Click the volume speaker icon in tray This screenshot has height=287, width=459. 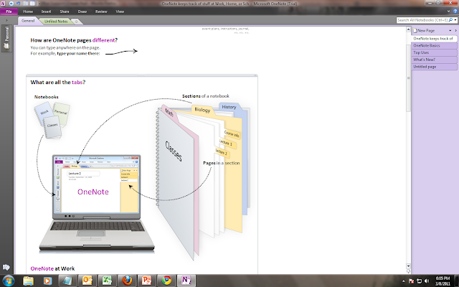(x=427, y=281)
